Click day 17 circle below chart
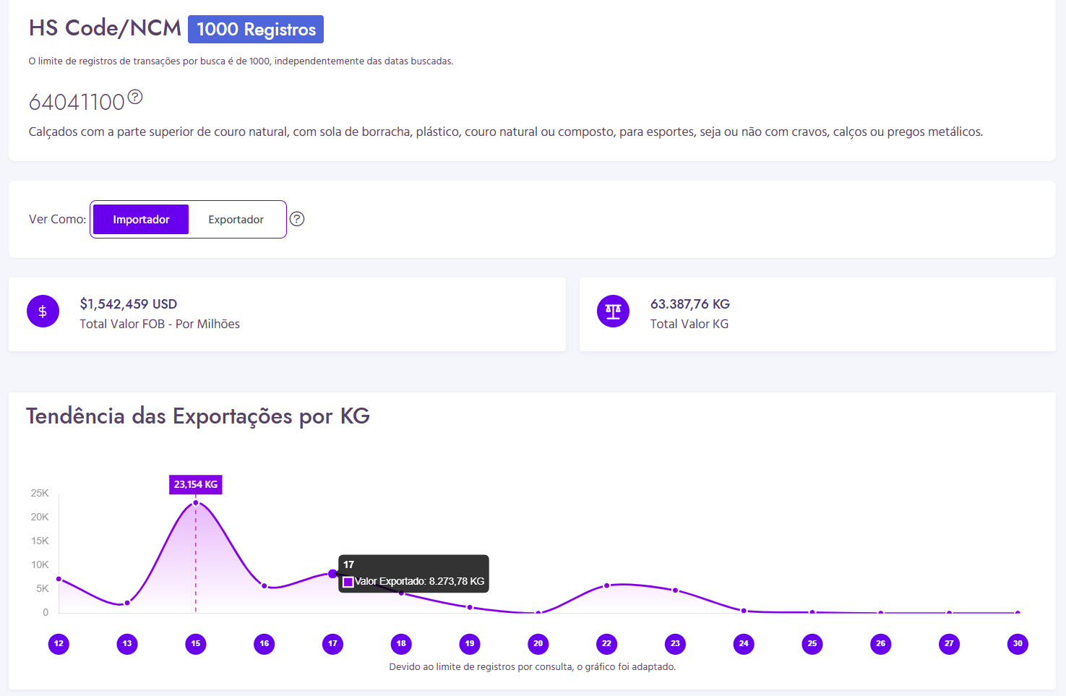 click(332, 643)
